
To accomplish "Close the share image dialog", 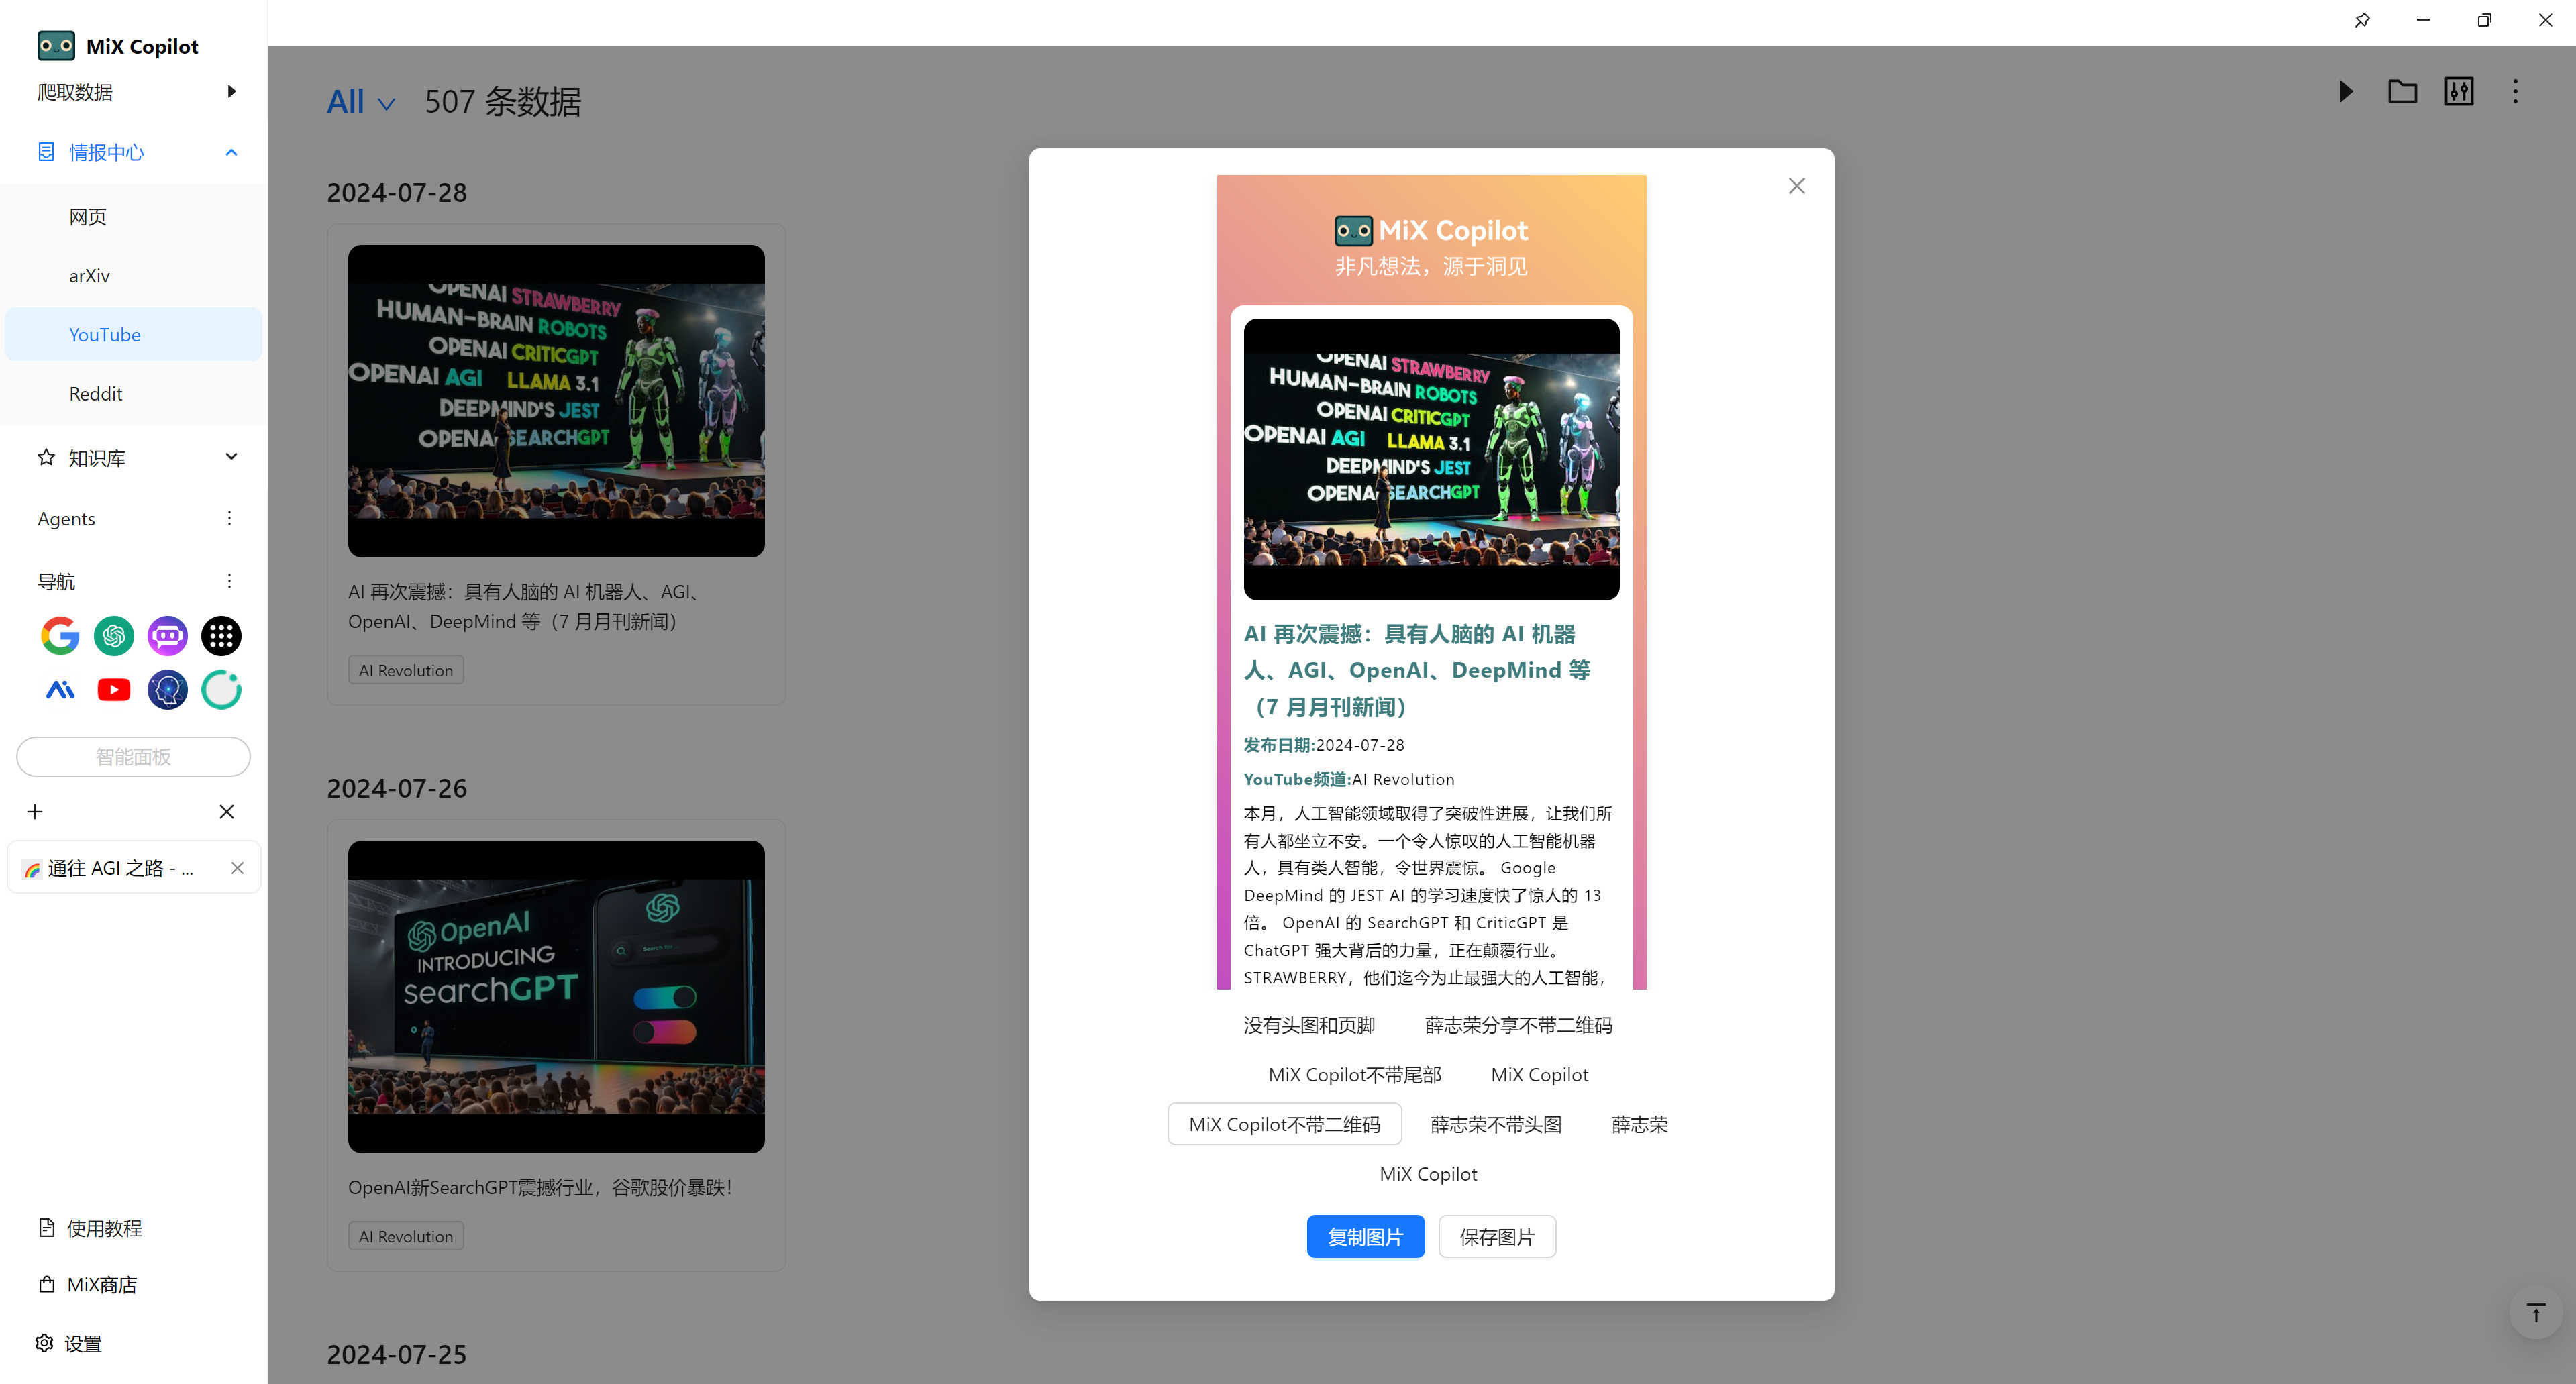I will pyautogui.click(x=1796, y=186).
